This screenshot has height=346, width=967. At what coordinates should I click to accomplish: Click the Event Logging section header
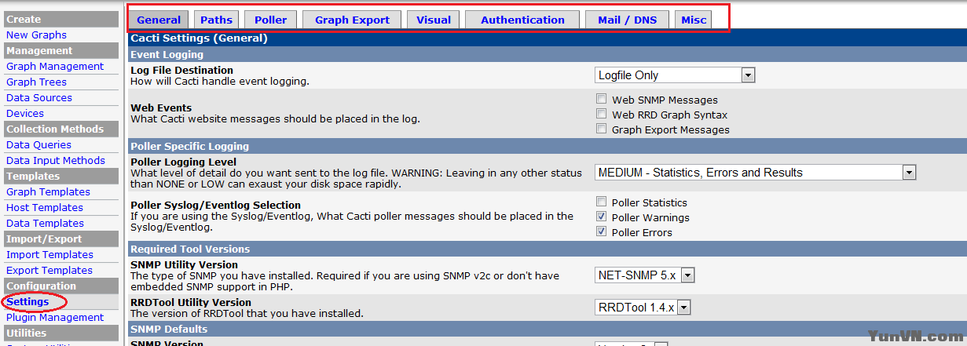pyautogui.click(x=548, y=54)
